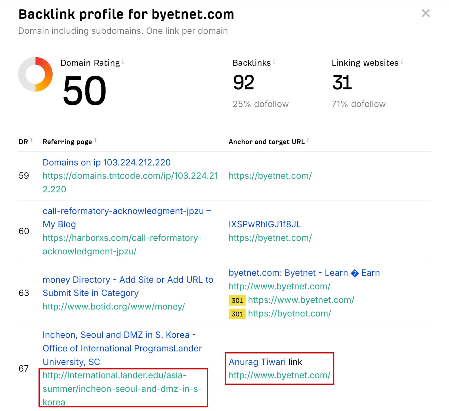Open the domains.tntcode.com referring URL
449x411 pixels.
click(x=130, y=182)
